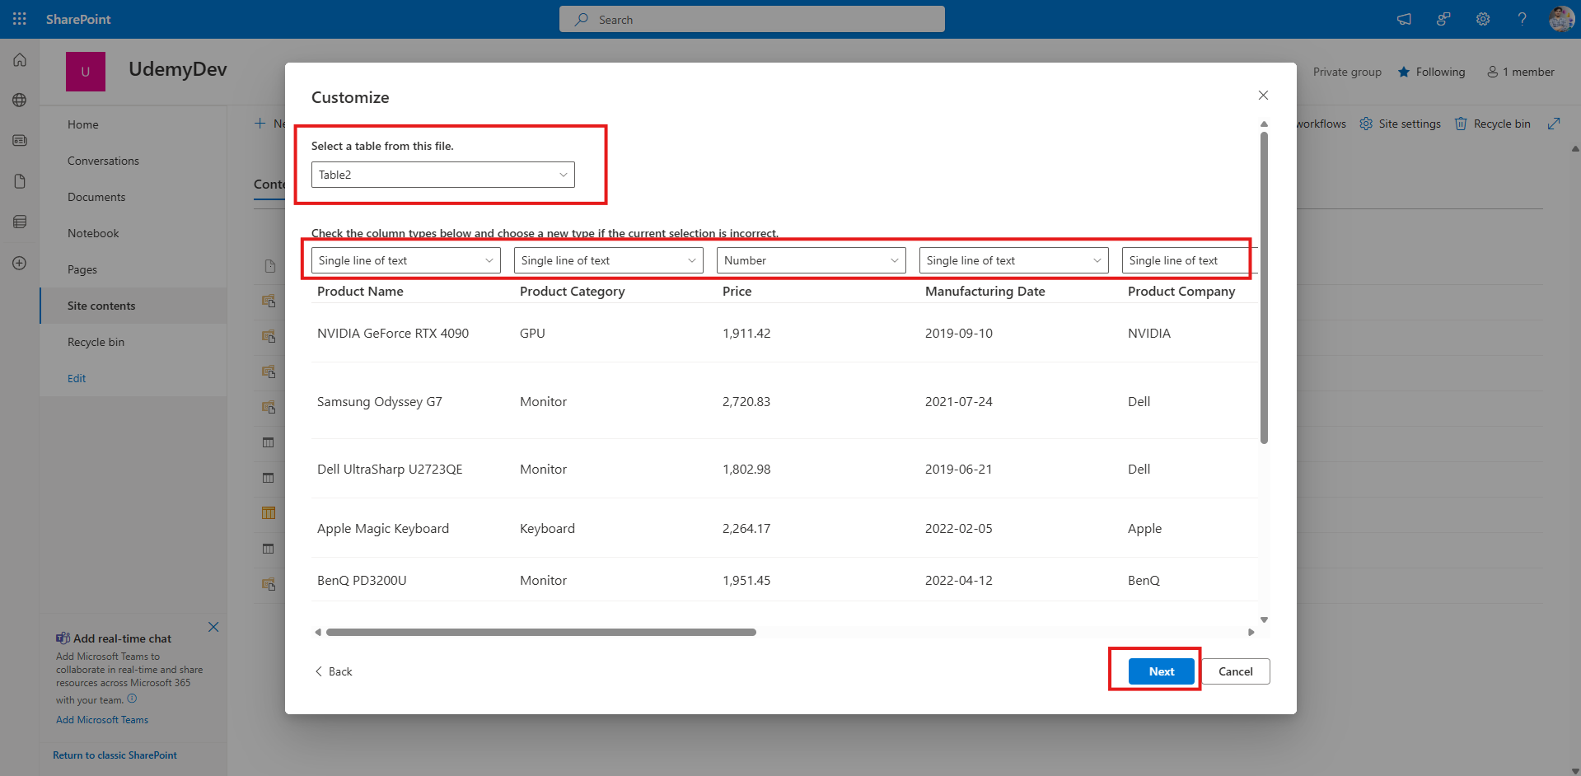
Task: Open the table selection dropdown showing Table2
Action: (443, 175)
